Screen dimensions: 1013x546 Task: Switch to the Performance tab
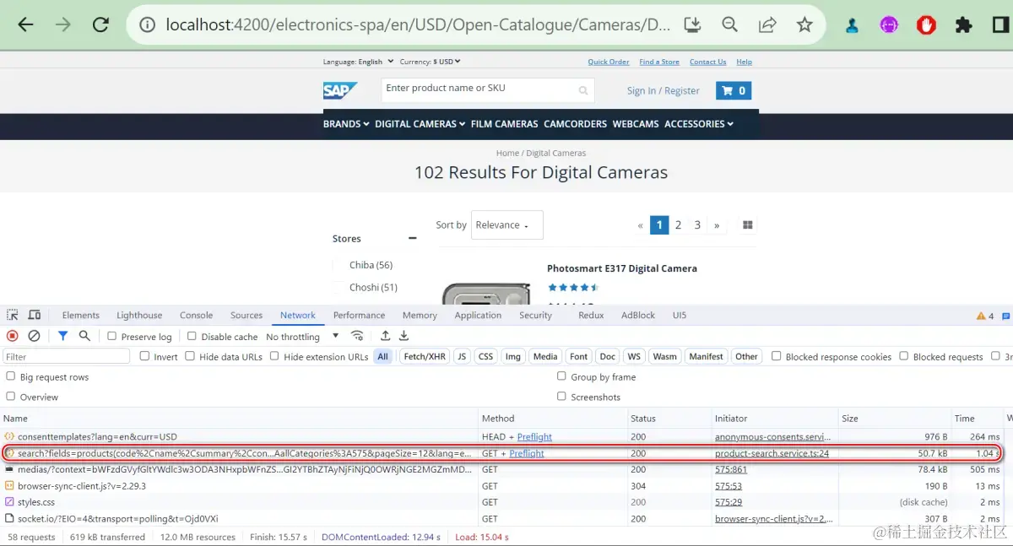(x=359, y=315)
